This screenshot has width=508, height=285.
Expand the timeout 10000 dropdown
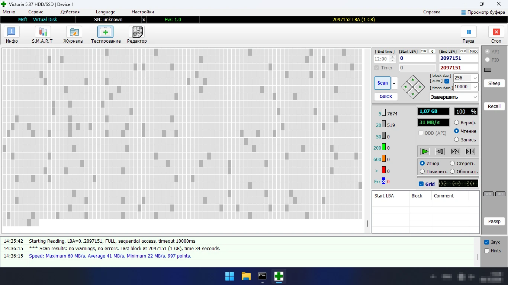click(x=475, y=87)
